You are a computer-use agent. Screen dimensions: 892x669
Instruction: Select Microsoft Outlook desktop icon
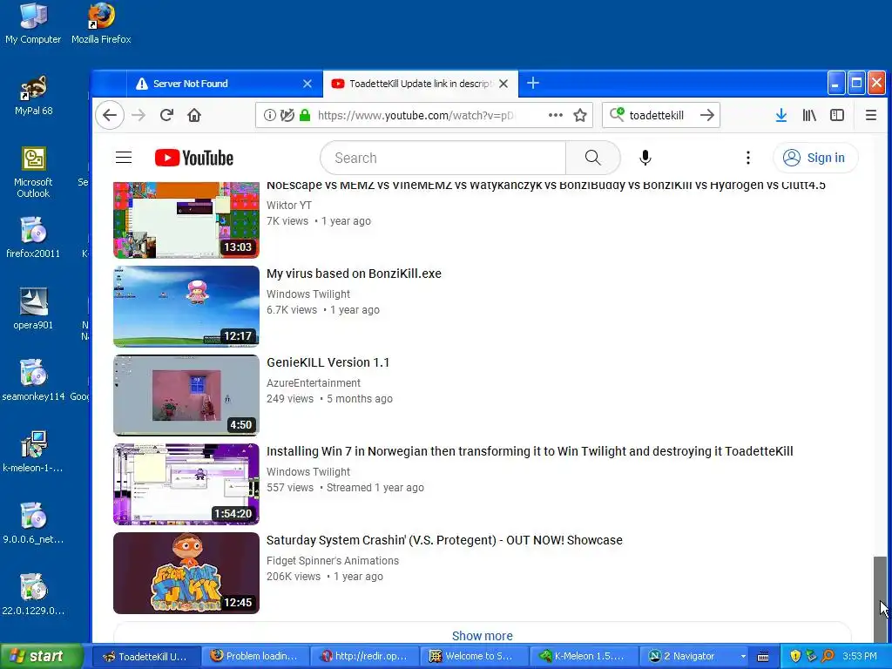(33, 172)
